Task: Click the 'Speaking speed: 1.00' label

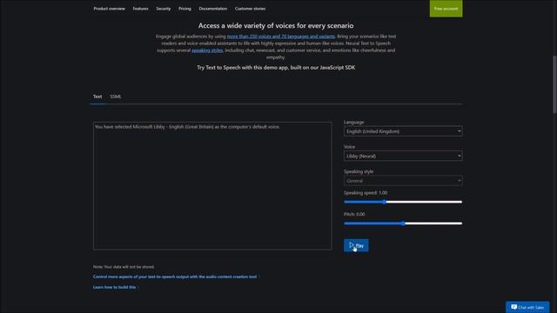Action: 366,193
